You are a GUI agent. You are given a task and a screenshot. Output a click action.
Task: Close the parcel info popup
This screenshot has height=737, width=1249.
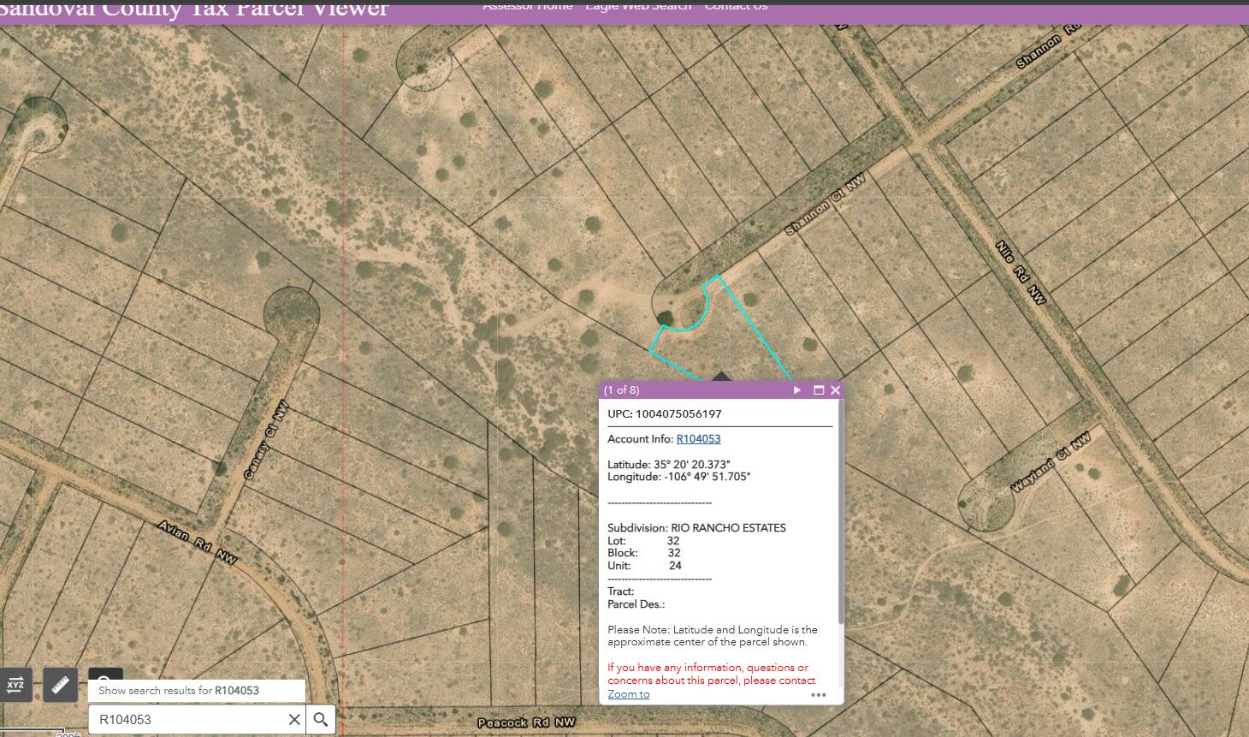tap(836, 390)
